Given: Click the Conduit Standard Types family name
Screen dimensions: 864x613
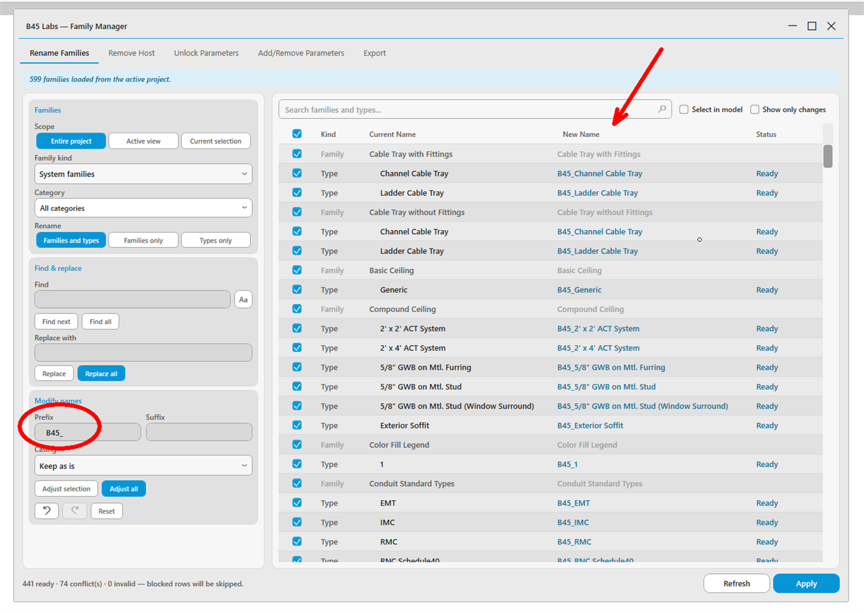Looking at the screenshot, I should [412, 483].
